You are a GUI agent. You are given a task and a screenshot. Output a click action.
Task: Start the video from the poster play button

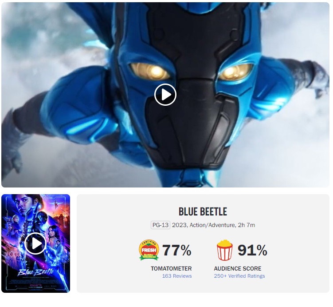[35, 243]
